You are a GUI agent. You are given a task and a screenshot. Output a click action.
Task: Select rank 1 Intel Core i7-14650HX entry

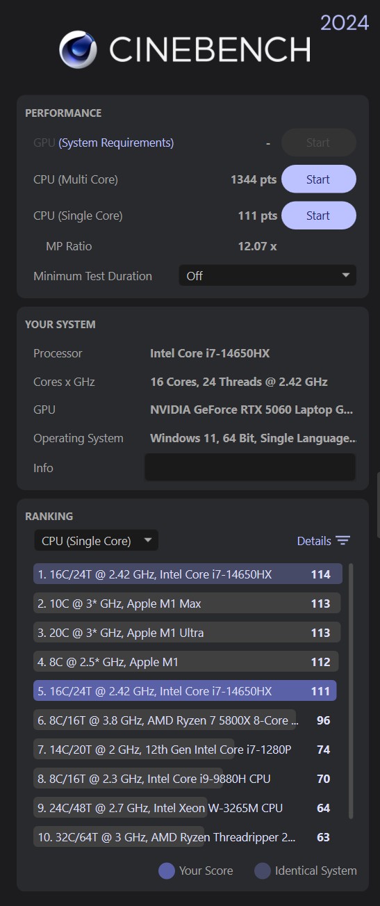click(x=188, y=574)
